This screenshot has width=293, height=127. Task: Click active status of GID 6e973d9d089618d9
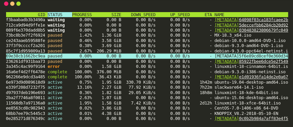tap(55, 82)
